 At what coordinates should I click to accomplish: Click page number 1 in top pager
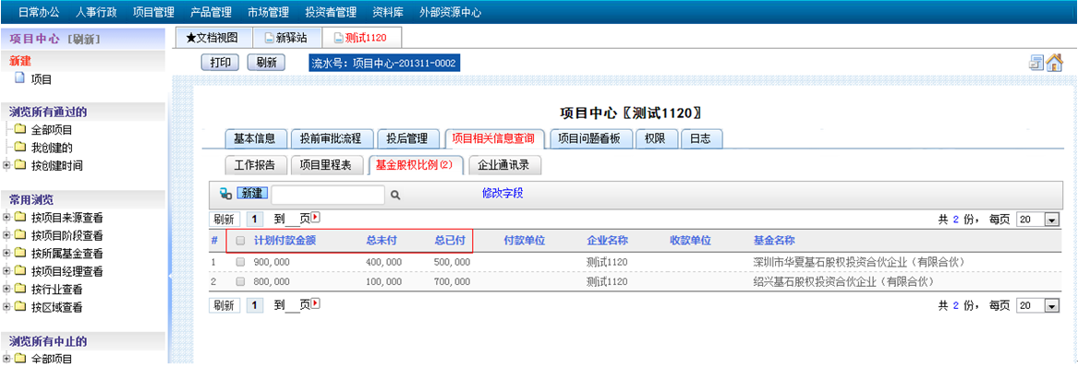pyautogui.click(x=254, y=219)
